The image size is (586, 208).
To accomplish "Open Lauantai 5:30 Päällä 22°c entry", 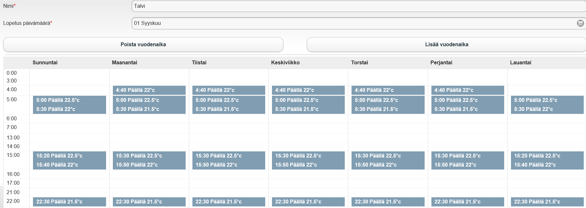I will pos(547,109).
